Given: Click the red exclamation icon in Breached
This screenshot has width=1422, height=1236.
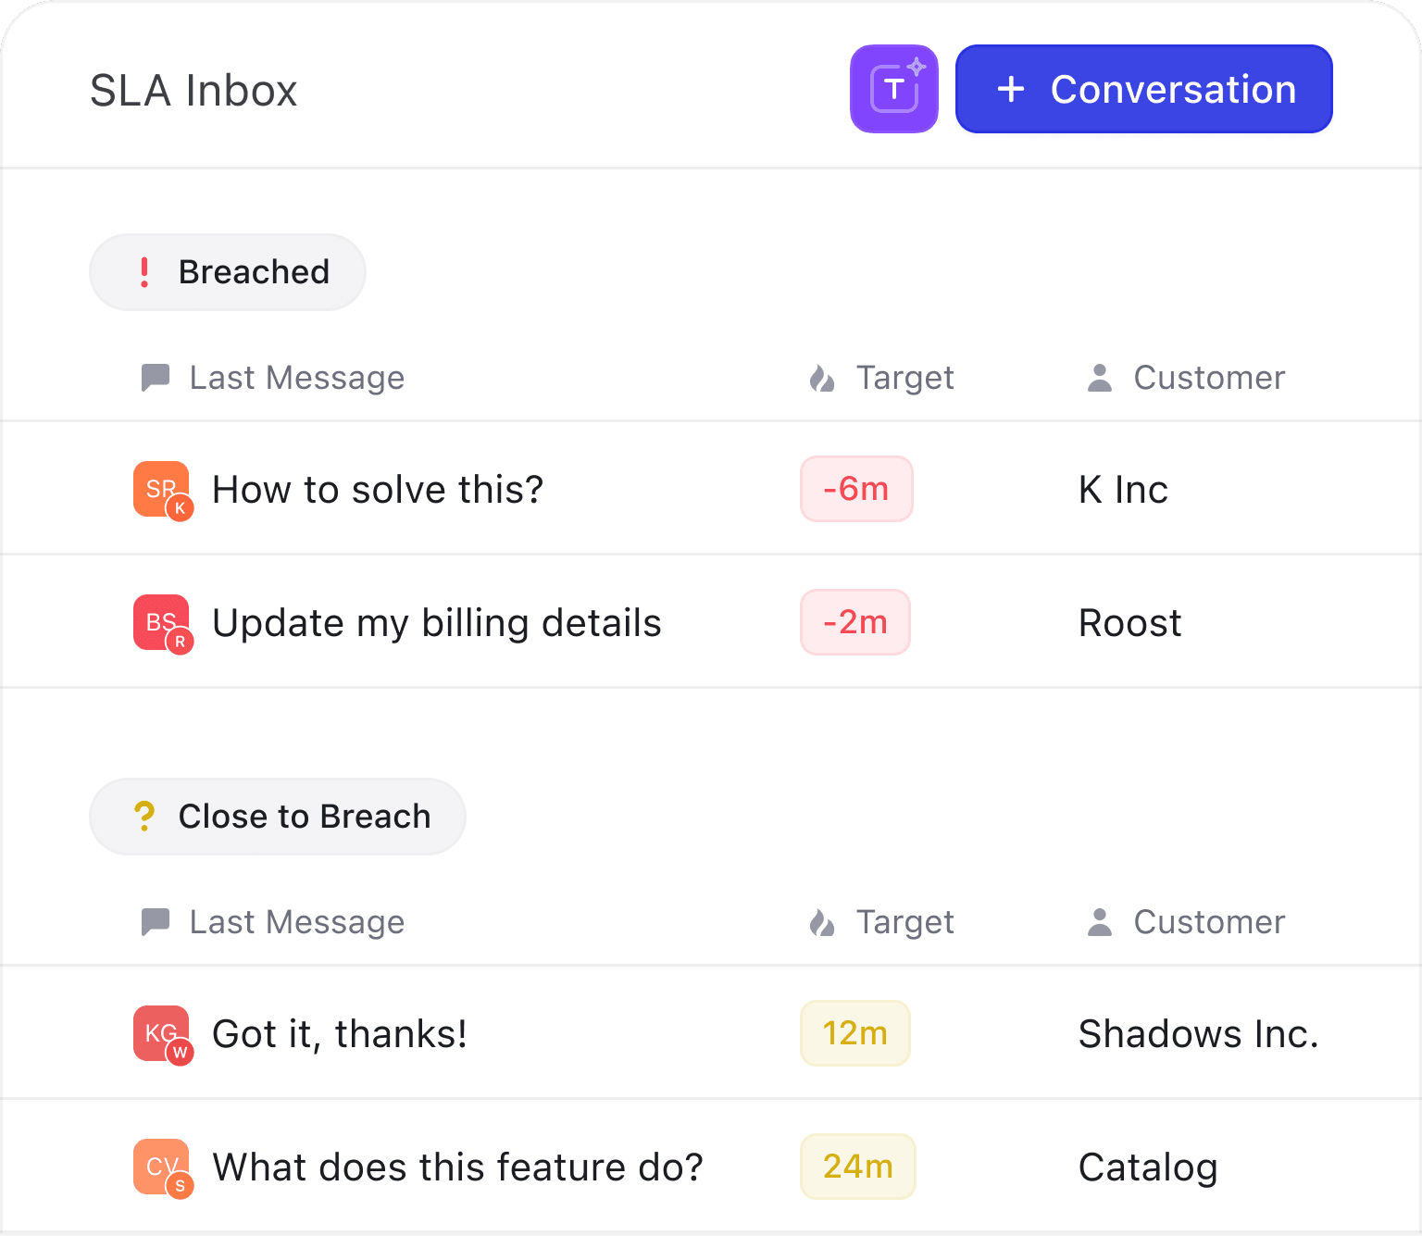Looking at the screenshot, I should [x=144, y=272].
